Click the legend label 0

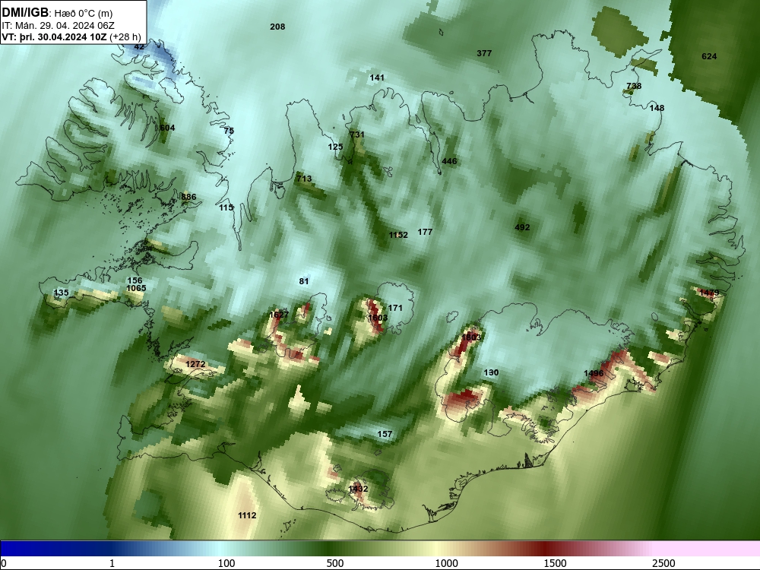click(x=4, y=563)
